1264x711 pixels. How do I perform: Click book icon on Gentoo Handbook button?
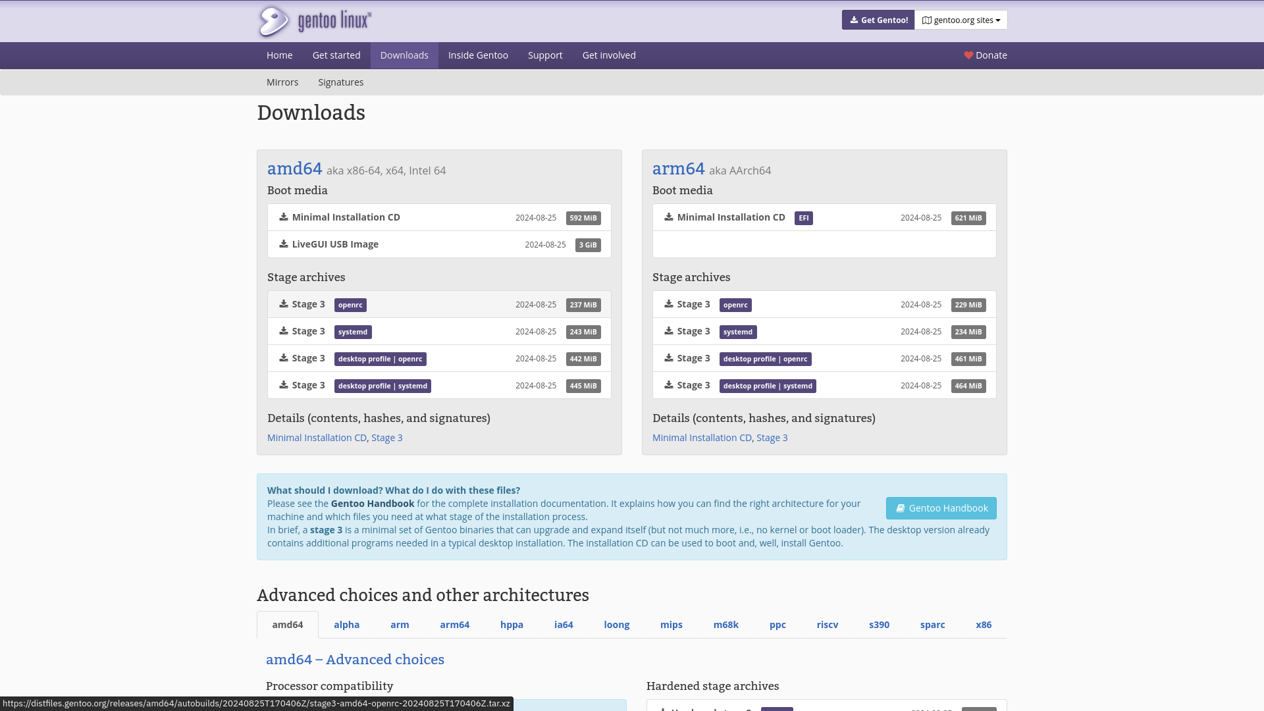pyautogui.click(x=900, y=508)
